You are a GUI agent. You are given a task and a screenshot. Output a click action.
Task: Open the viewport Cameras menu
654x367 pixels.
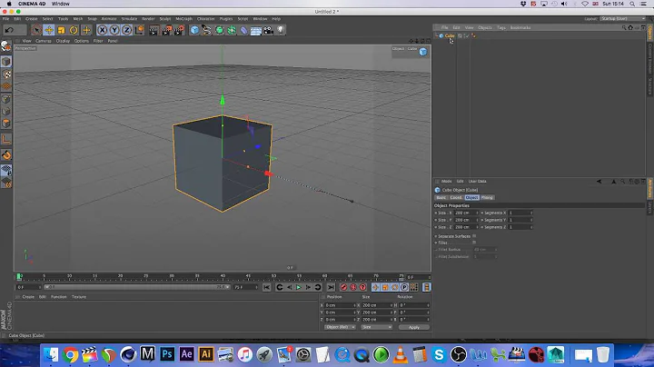pos(44,41)
